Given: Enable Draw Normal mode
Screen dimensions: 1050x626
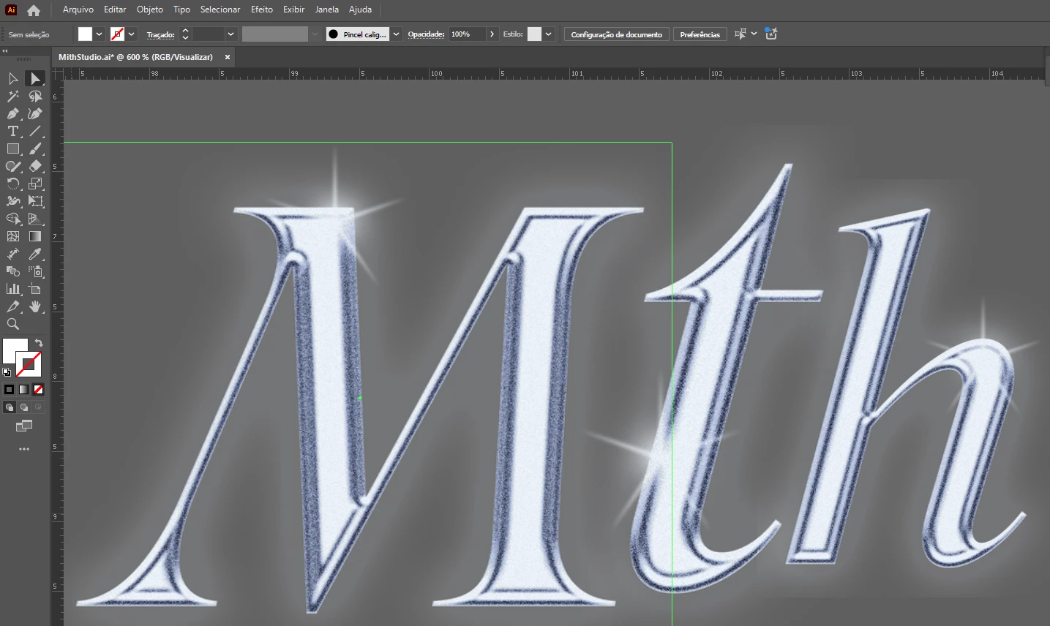Looking at the screenshot, I should click(x=10, y=407).
